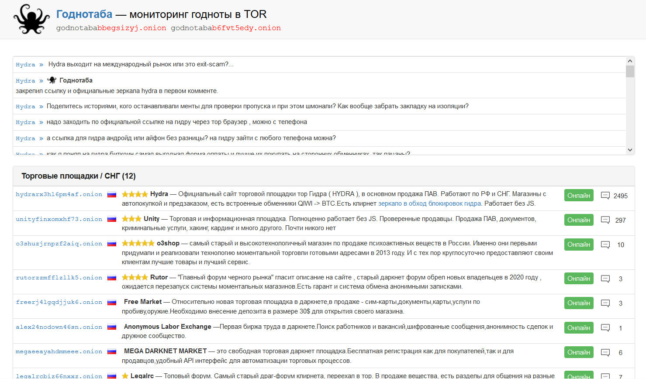Click the Hydra tag on the Годнотаба feed post
The image size is (646, 379).
[25, 81]
